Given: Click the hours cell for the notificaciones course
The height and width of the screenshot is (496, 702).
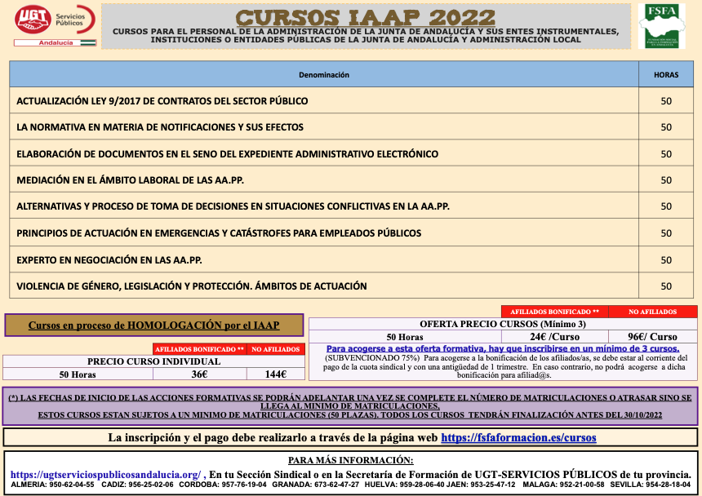Looking at the screenshot, I should (x=666, y=127).
